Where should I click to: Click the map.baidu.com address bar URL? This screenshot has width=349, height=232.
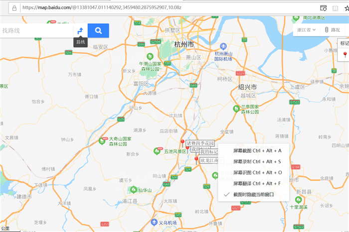pyautogui.click(x=102, y=8)
